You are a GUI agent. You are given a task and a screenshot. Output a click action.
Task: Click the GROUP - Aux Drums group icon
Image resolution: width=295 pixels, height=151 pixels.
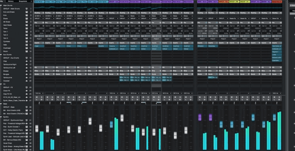(27, 58)
